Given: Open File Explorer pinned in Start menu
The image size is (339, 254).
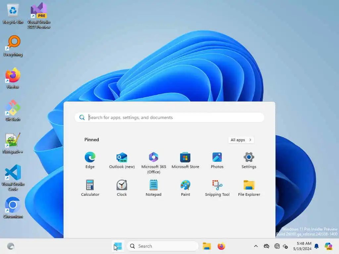Looking at the screenshot, I should click(249, 188).
